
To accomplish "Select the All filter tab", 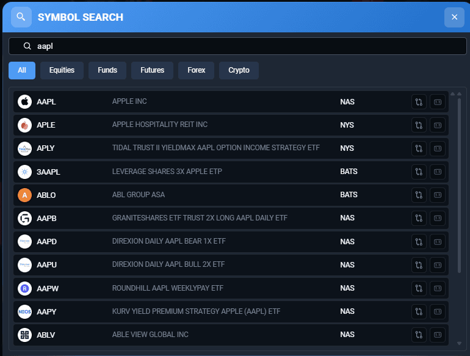I will (x=22, y=70).
